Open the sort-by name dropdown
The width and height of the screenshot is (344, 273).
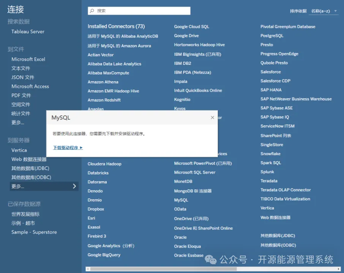tap(323, 11)
